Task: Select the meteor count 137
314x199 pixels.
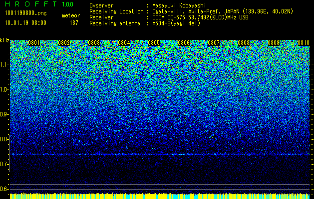Action: pyautogui.click(x=74, y=23)
